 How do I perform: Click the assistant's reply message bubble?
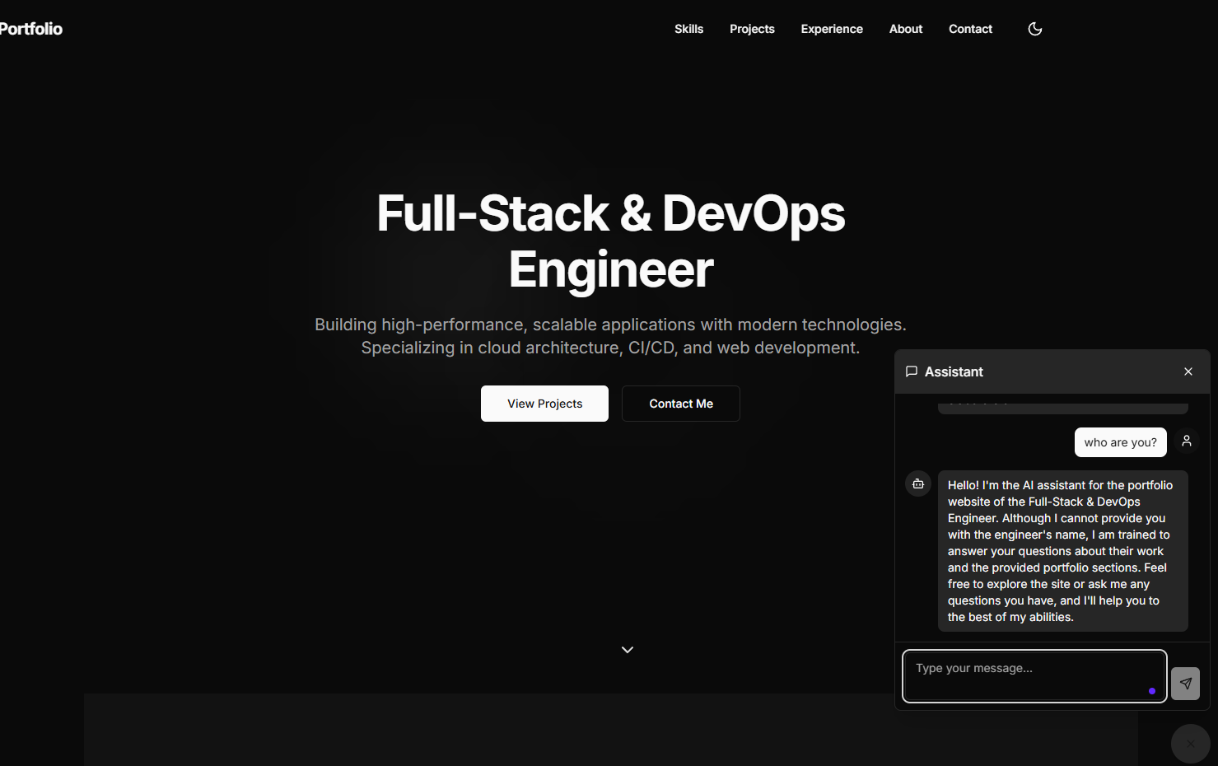click(x=1062, y=550)
